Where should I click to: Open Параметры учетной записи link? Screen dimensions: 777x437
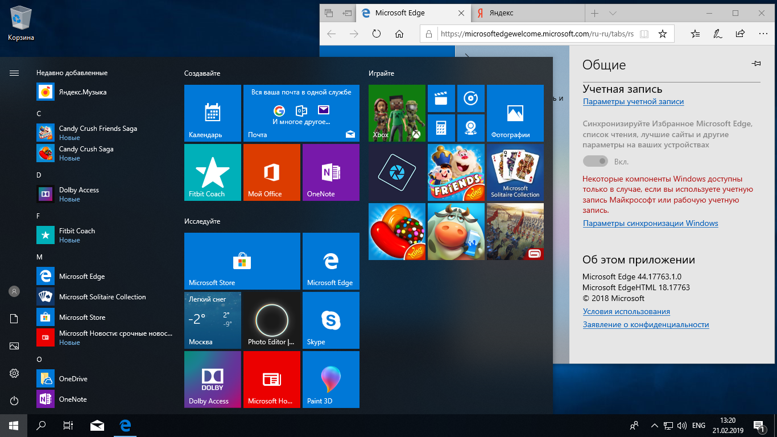[x=633, y=102]
